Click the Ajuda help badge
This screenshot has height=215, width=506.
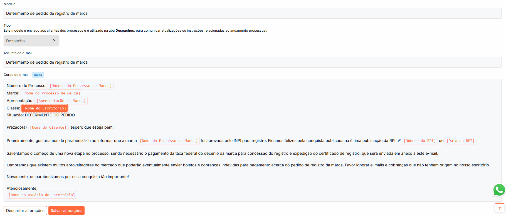[38, 75]
